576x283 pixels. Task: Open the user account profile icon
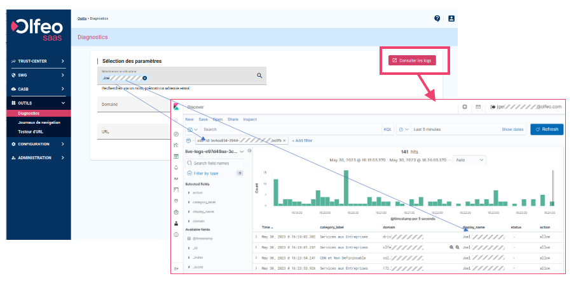[x=451, y=18]
